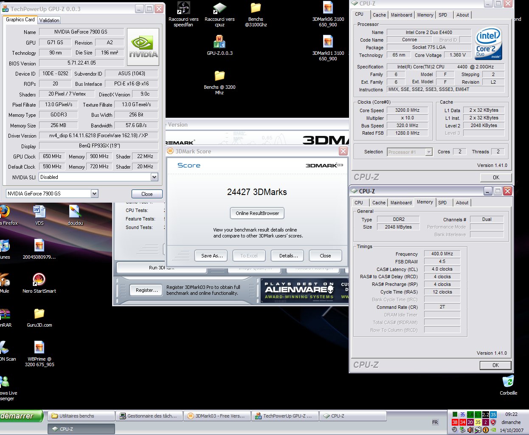The width and height of the screenshot is (529, 435).
Task: Open the Corbeille recycle bin
Action: point(508,381)
